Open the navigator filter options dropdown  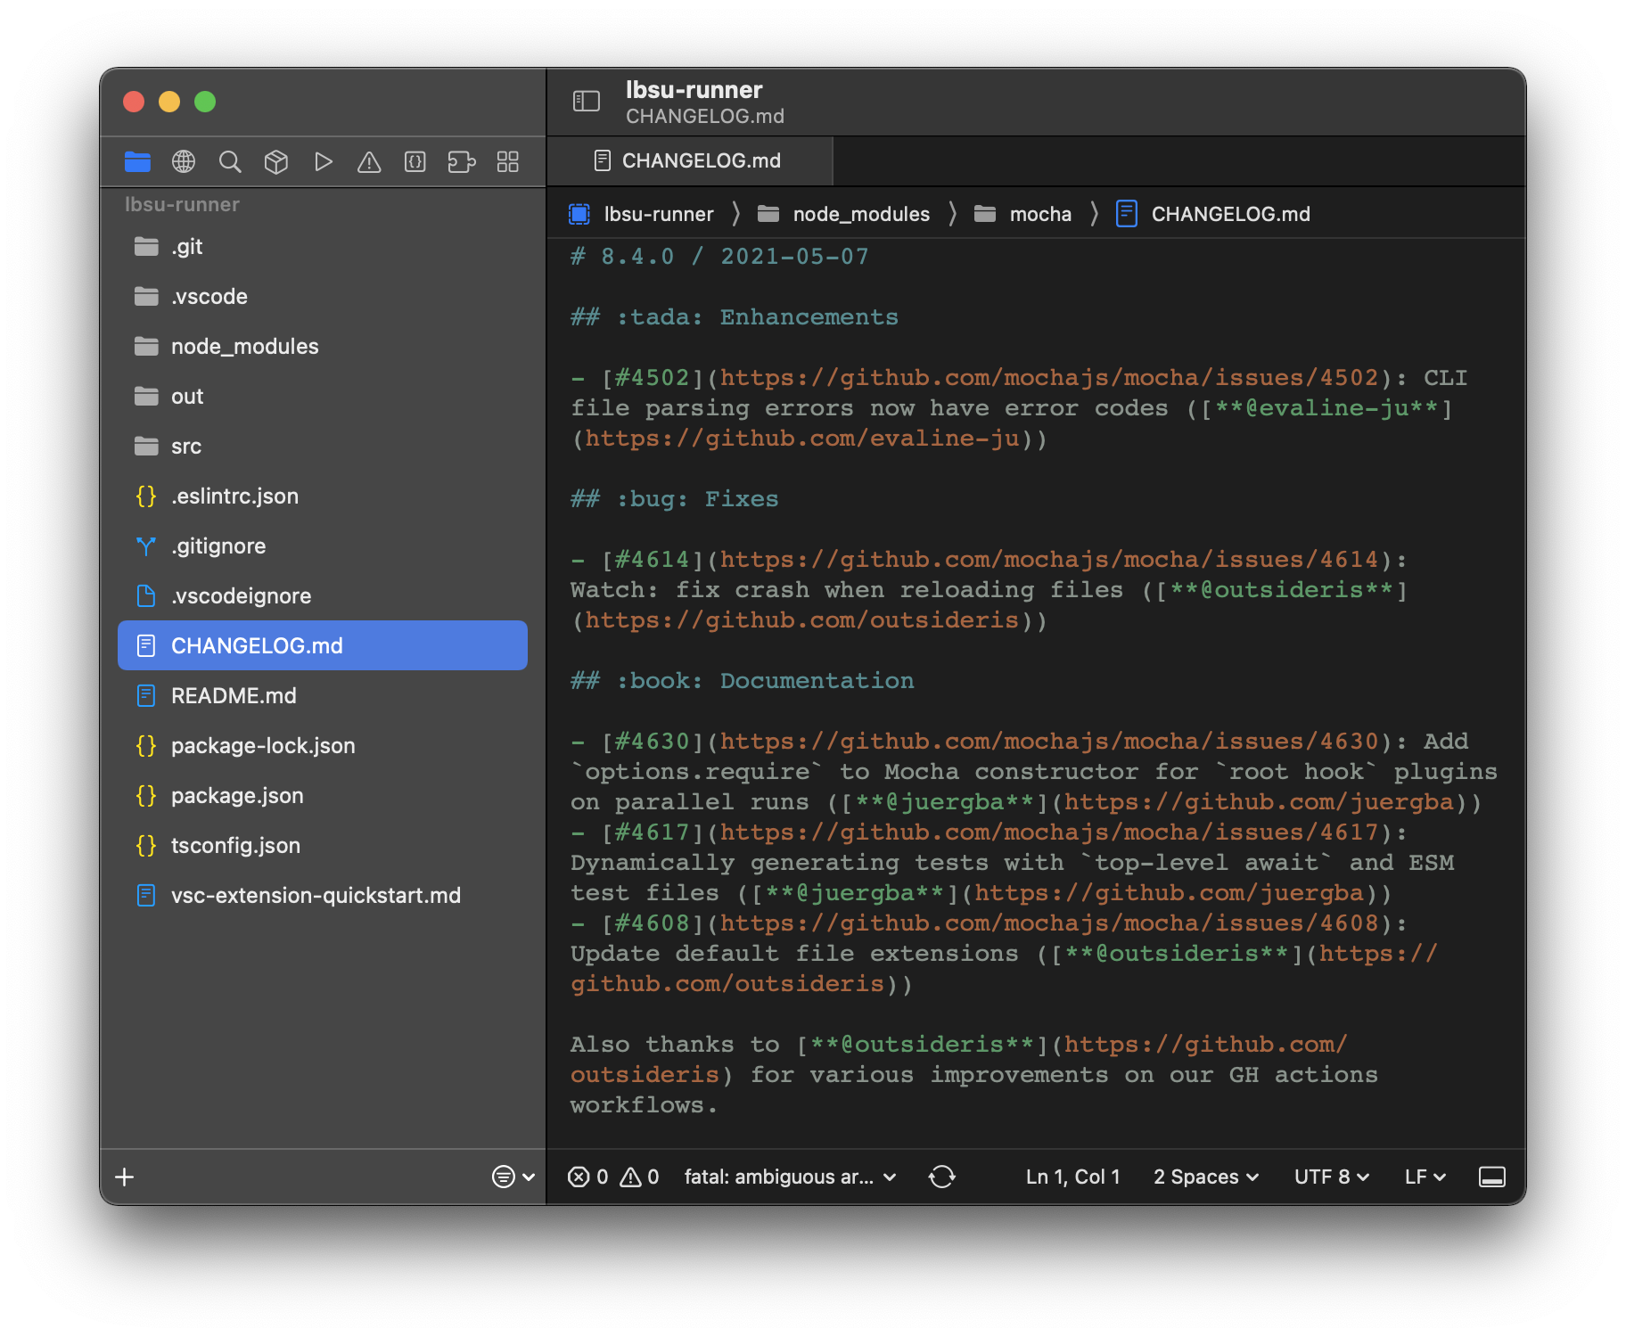coord(513,1177)
